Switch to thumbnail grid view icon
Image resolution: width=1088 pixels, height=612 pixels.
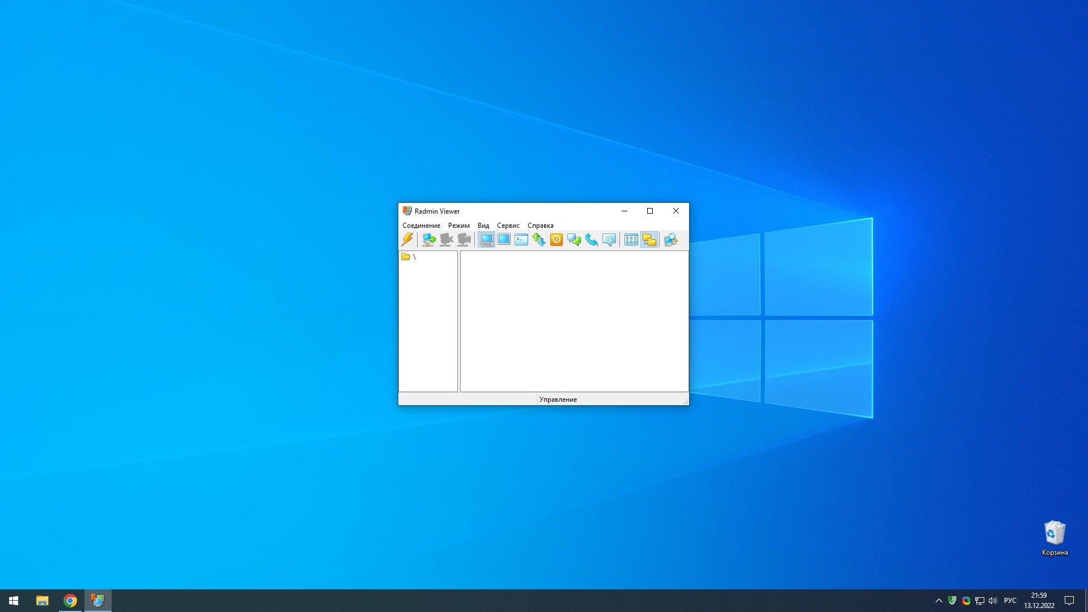coord(631,240)
